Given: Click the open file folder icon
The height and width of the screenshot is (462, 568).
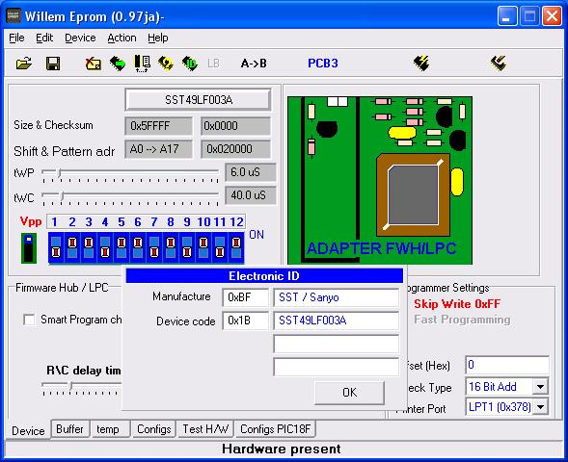Looking at the screenshot, I should tap(24, 64).
